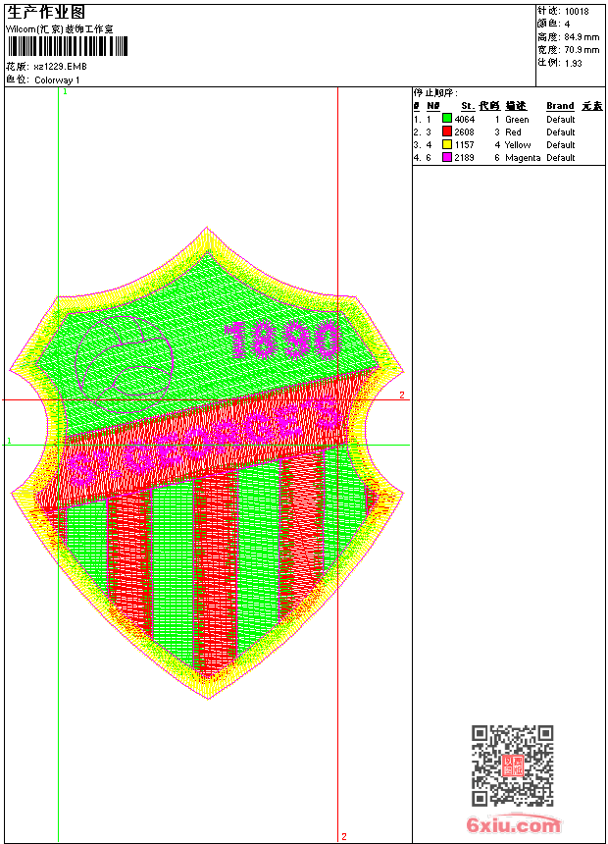The image size is (608, 844).
Task: Click the Yellow color description
Action: tap(518, 145)
